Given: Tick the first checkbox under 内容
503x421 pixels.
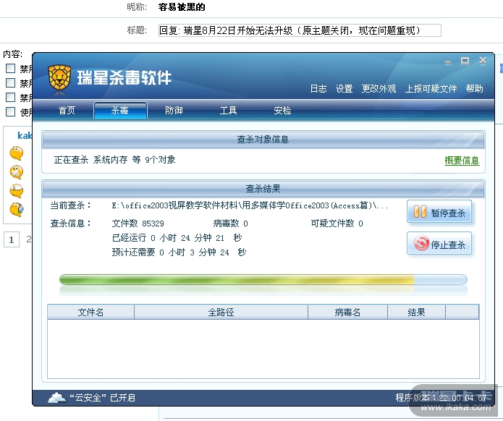Looking at the screenshot, I should coord(11,68).
